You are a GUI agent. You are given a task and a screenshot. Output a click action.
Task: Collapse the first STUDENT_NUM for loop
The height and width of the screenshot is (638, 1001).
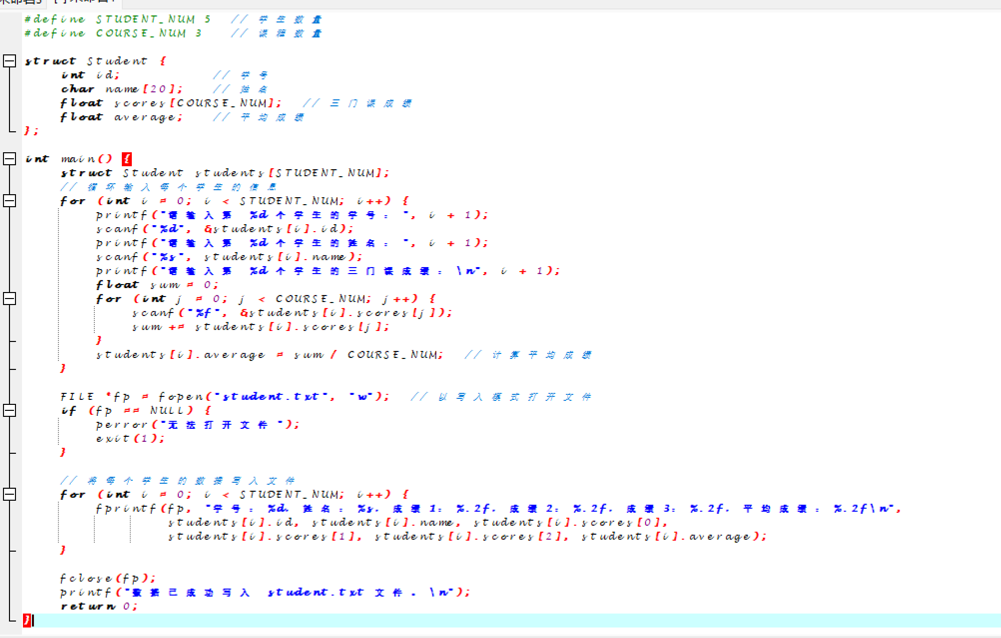9,201
